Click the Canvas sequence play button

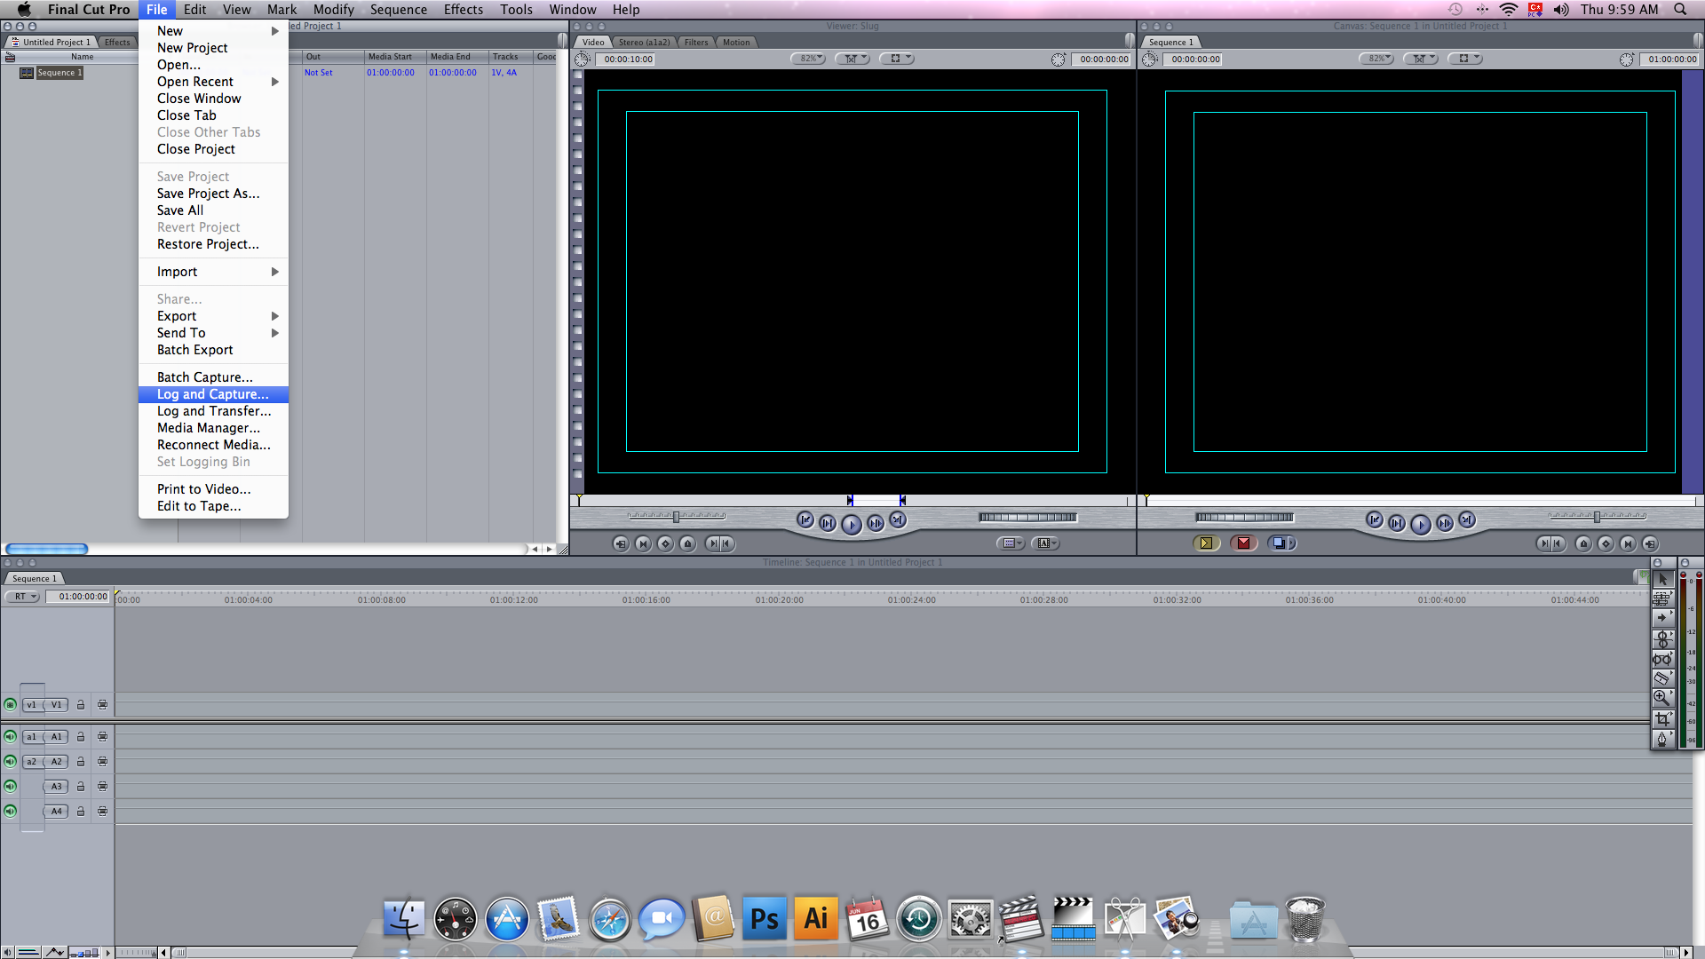[1421, 521]
